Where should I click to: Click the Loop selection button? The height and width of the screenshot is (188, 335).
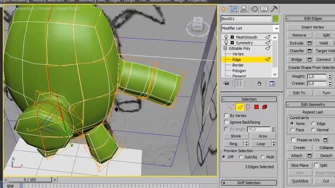pos(261,144)
